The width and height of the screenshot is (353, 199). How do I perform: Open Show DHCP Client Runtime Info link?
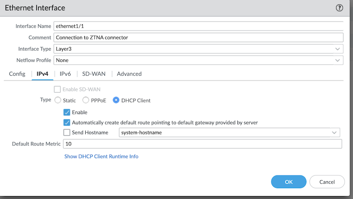tap(101, 156)
